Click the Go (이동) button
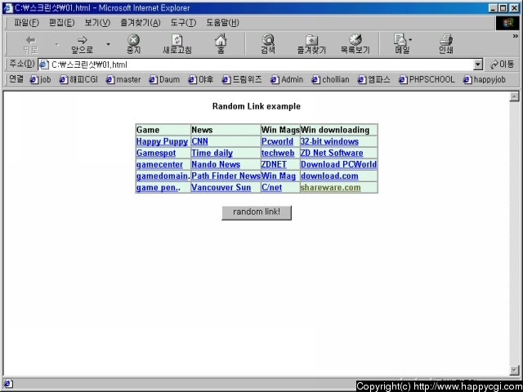This screenshot has width=523, height=392. pos(503,65)
